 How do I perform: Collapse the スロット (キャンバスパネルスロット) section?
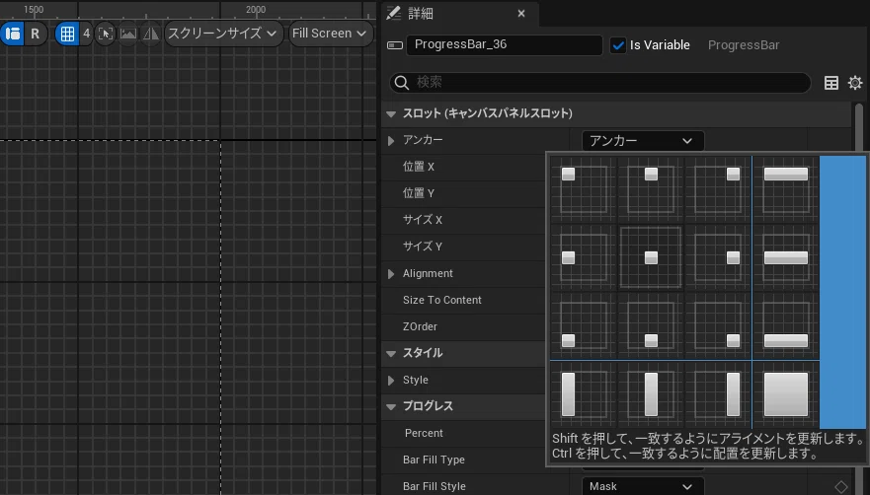pyautogui.click(x=391, y=114)
